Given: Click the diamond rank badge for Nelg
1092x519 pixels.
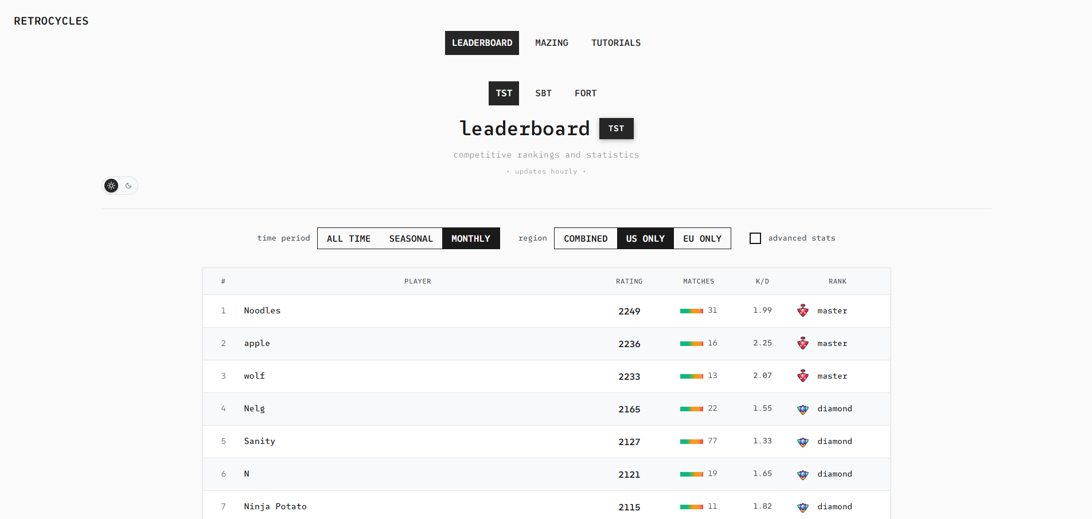Looking at the screenshot, I should pos(803,409).
